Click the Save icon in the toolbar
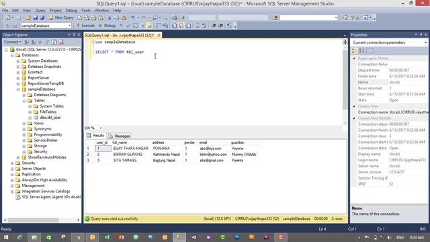The width and height of the screenshot is (430, 242). [x=35, y=18]
